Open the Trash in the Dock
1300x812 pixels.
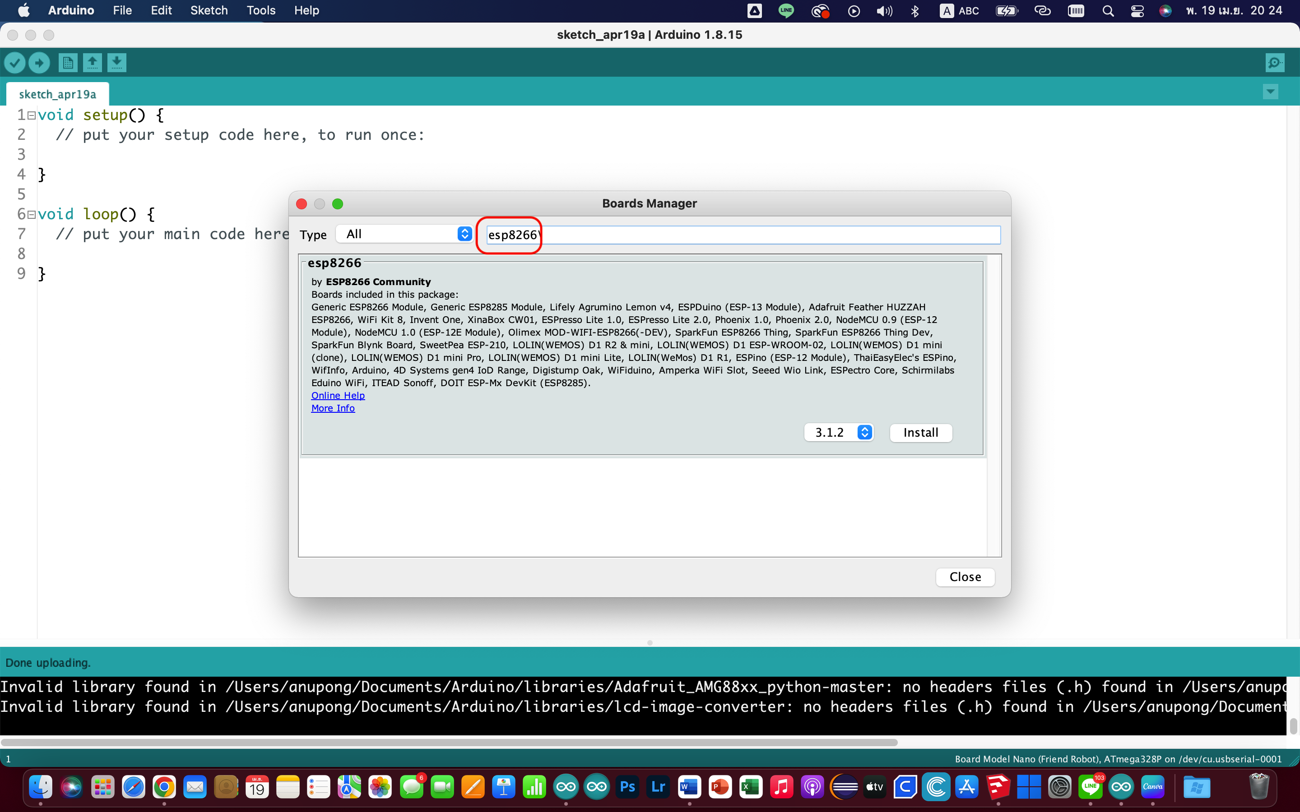pyautogui.click(x=1259, y=787)
